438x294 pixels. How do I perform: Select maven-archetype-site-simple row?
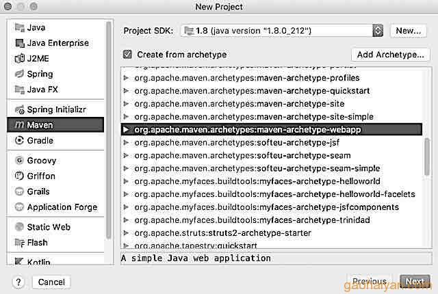[272, 117]
